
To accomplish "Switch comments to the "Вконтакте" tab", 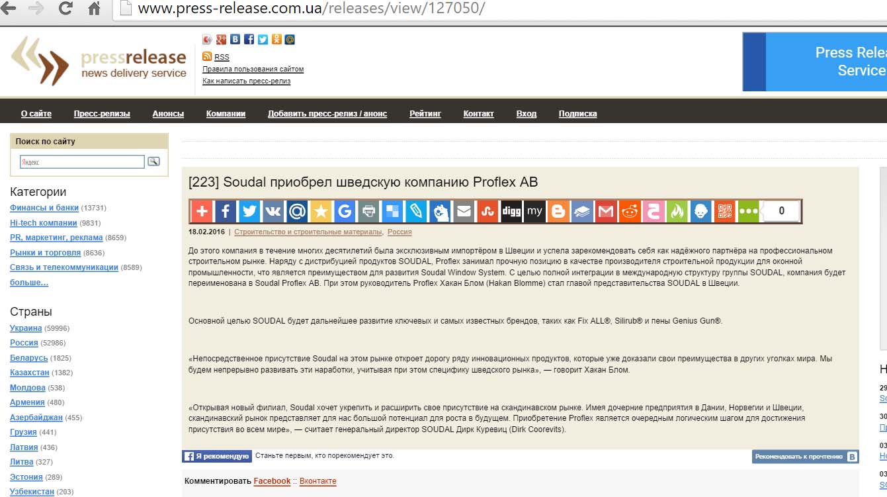I will coord(317,481).
